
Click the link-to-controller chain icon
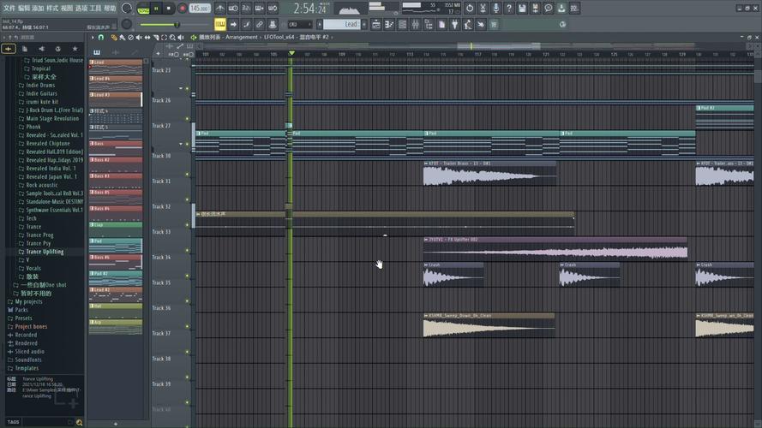point(260,24)
